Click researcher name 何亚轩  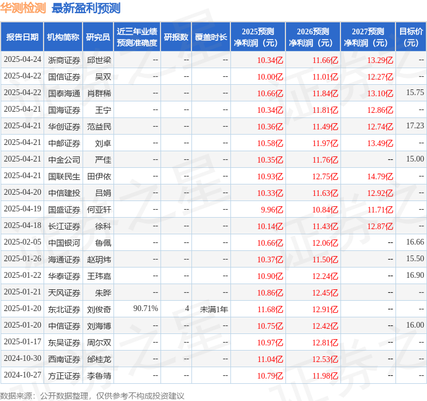point(99,210)
